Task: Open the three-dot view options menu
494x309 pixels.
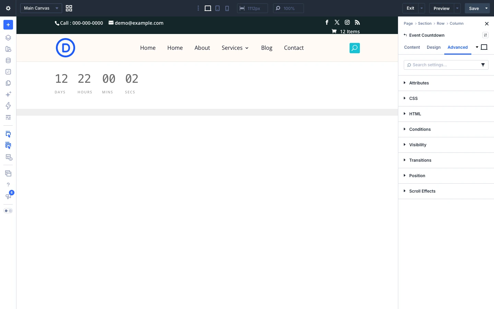Action: click(198, 8)
